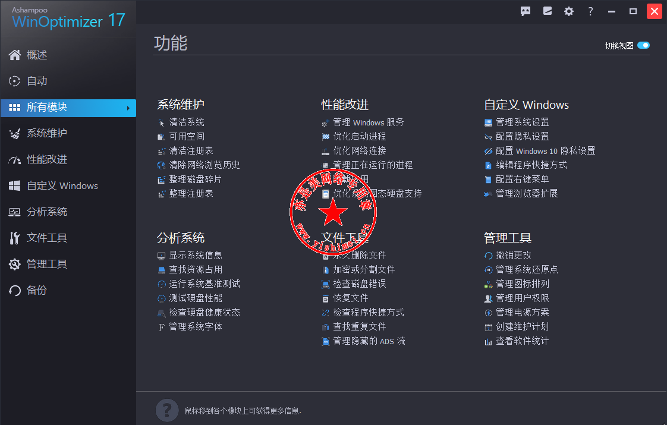
Task: Select 自动 in sidebar
Action: [x=68, y=81]
